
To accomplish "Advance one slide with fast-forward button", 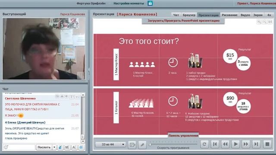I will [246, 144].
